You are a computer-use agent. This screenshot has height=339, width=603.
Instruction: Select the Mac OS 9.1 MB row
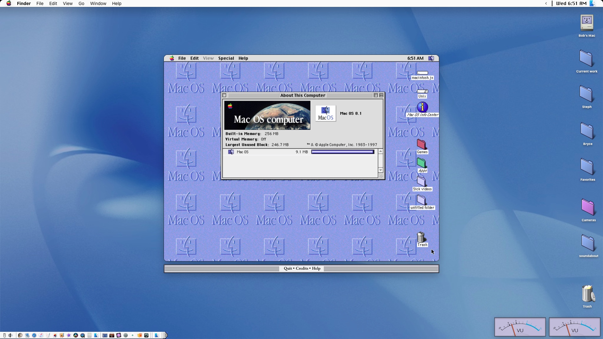pos(300,152)
